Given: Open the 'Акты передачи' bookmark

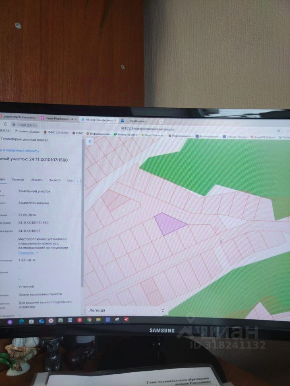Looking at the screenshot, I should pos(207,136).
